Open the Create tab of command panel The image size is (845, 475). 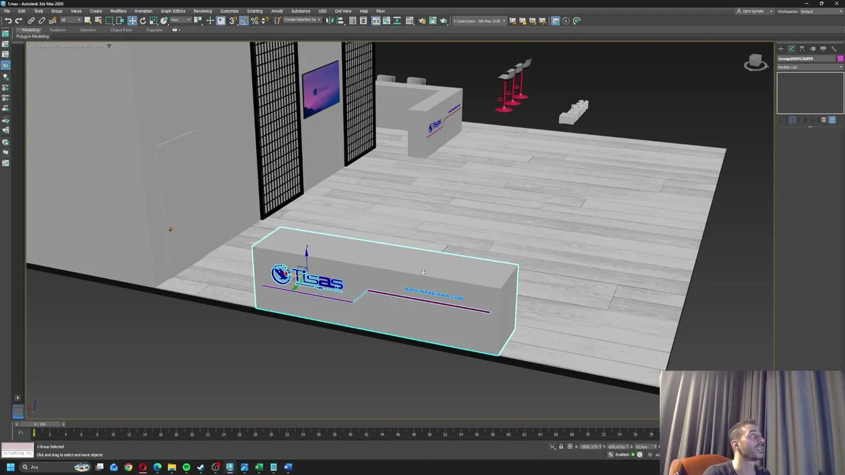pyautogui.click(x=781, y=48)
